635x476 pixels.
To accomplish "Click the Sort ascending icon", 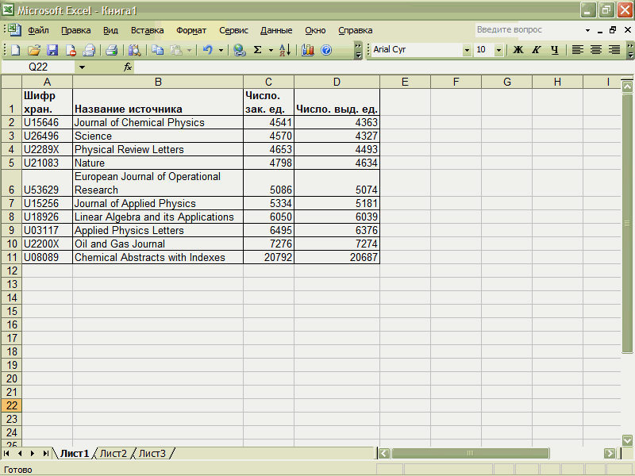I will 284,50.
